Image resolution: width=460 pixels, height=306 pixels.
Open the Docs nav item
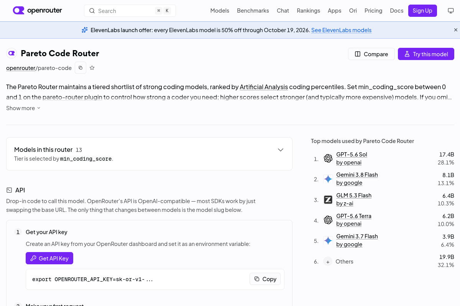[397, 11]
